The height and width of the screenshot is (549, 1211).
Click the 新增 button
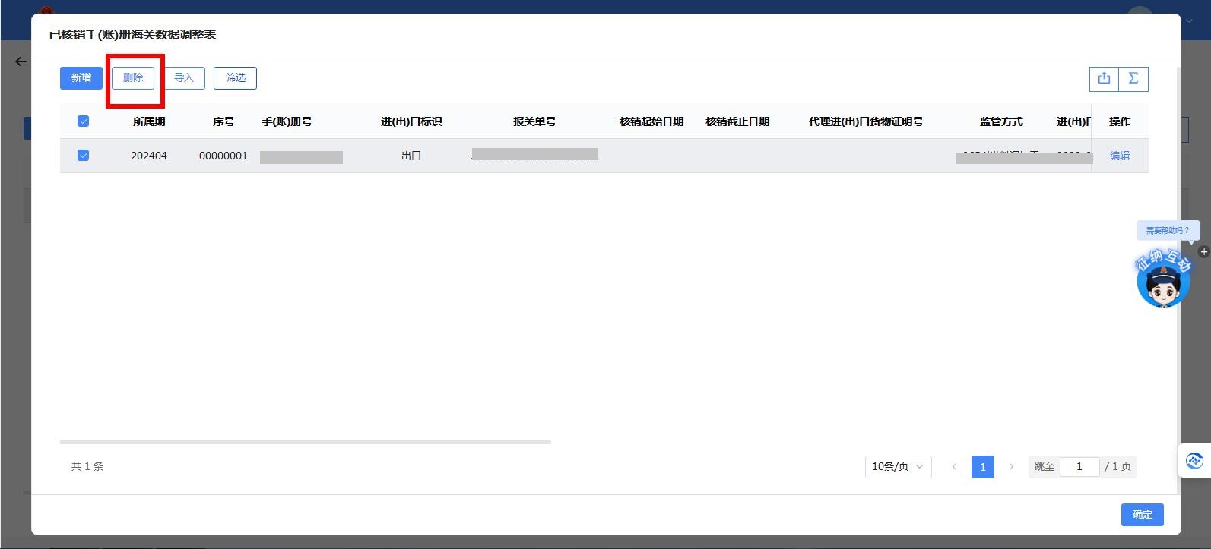coord(81,77)
